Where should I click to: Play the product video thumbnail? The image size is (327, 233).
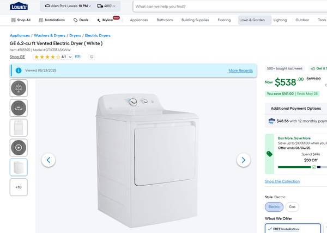pos(19,148)
